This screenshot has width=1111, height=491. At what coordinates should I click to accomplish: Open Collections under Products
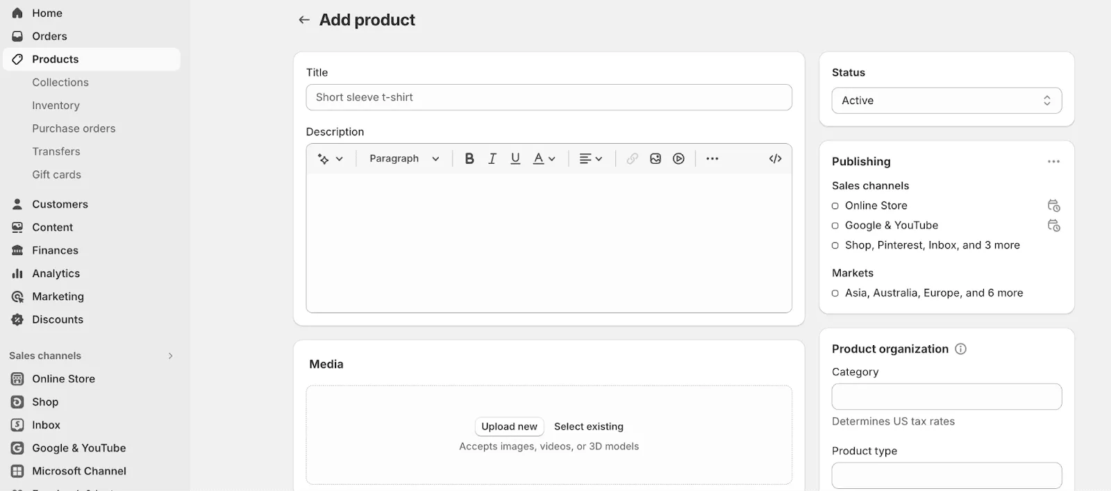[60, 83]
